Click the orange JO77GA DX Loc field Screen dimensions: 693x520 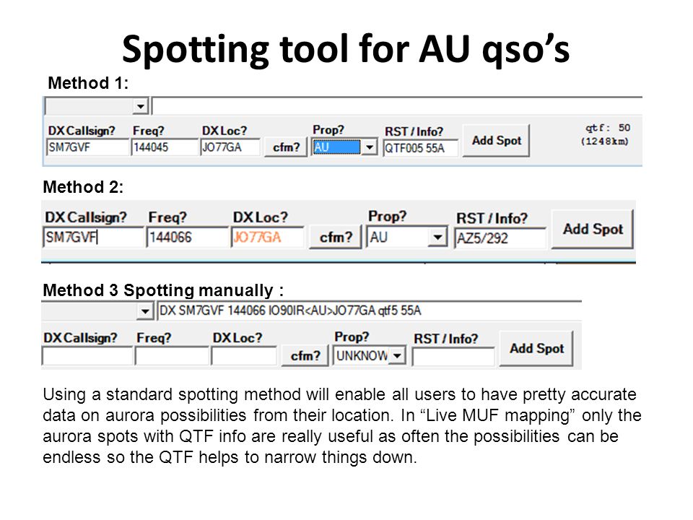point(267,238)
